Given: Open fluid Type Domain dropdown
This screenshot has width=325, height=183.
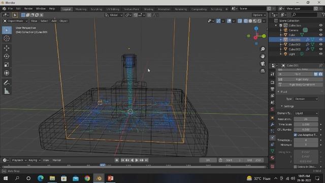Looking at the screenshot, I should click(x=306, y=99).
